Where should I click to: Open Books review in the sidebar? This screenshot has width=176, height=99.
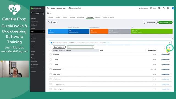(37, 22)
